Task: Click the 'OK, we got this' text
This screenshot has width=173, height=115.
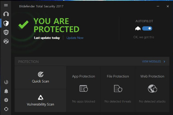Action: click(144, 37)
